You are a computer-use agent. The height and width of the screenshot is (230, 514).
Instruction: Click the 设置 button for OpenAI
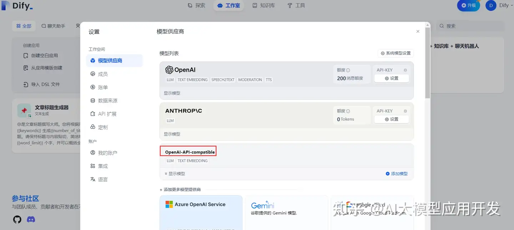coord(392,78)
